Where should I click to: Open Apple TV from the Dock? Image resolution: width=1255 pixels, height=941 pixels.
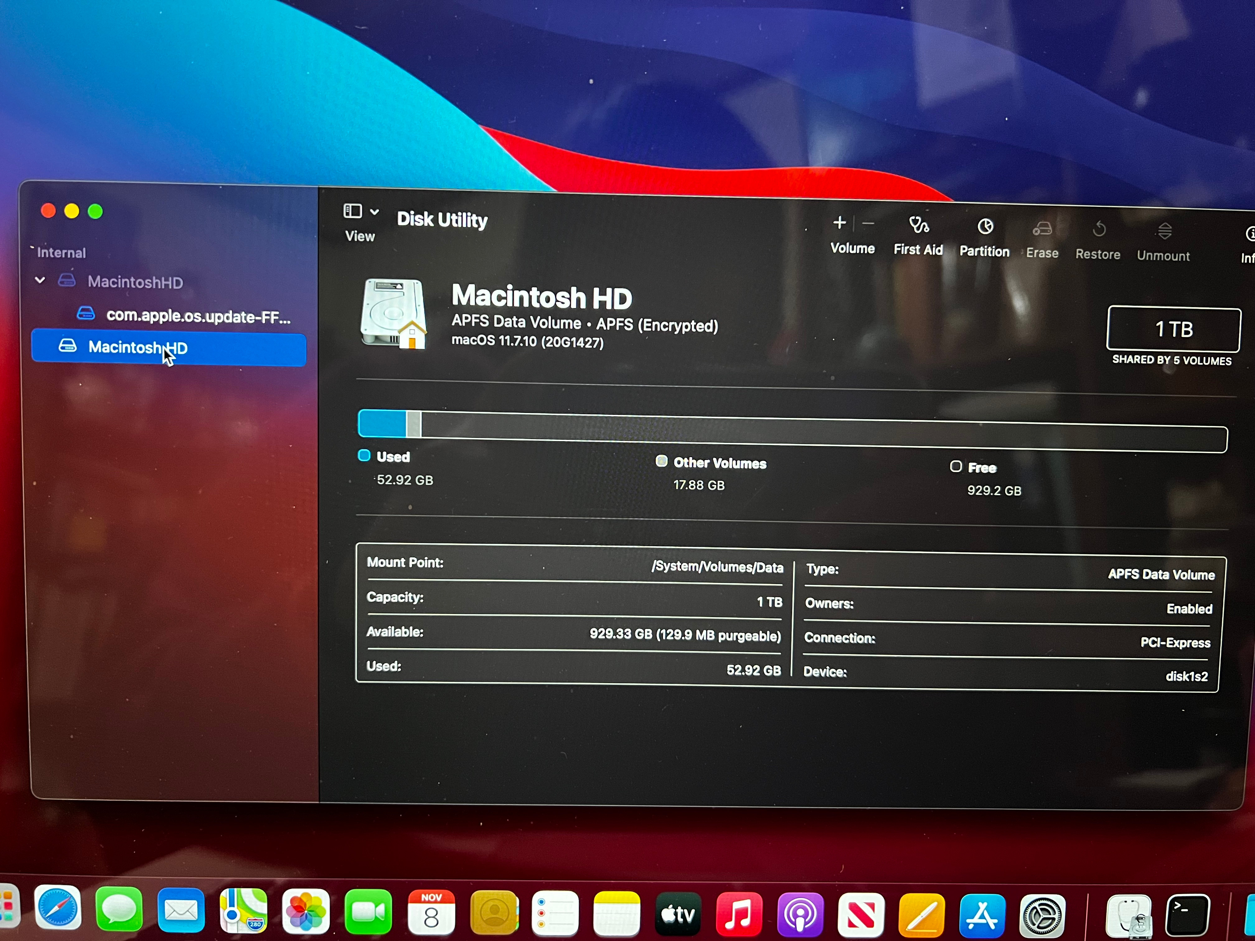click(x=678, y=915)
